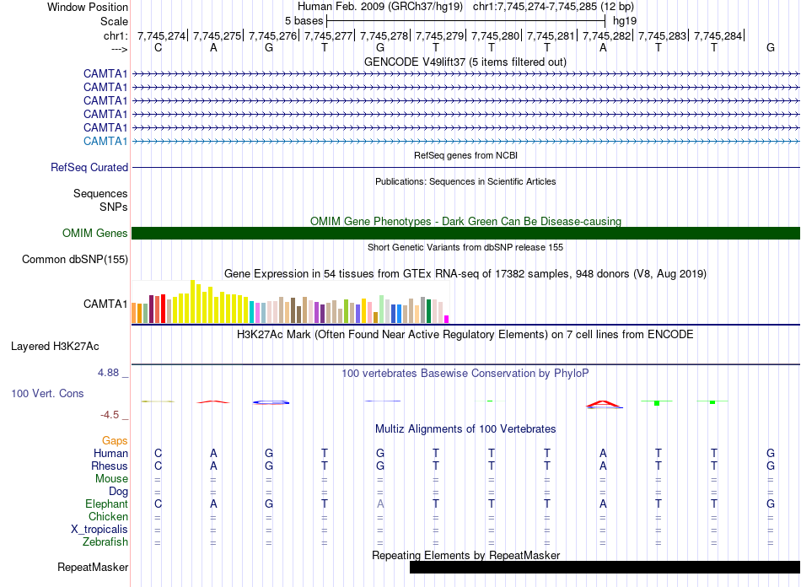Image resolution: width=801 pixels, height=587 pixels.
Task: Click position label 7,745,280
Action: (x=495, y=35)
